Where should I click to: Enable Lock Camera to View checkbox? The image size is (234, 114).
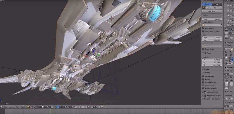(203, 31)
